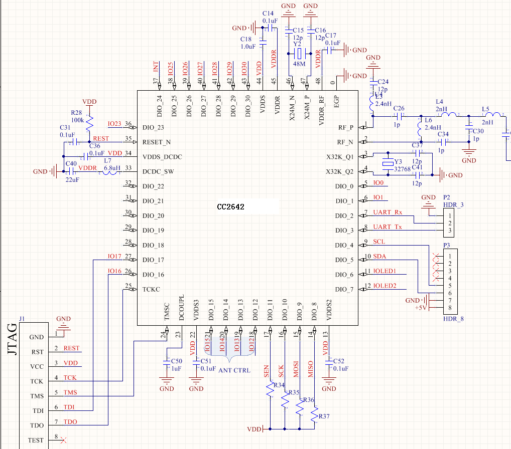
Task: Click the DCDC_SW pin name
Action: 158,171
